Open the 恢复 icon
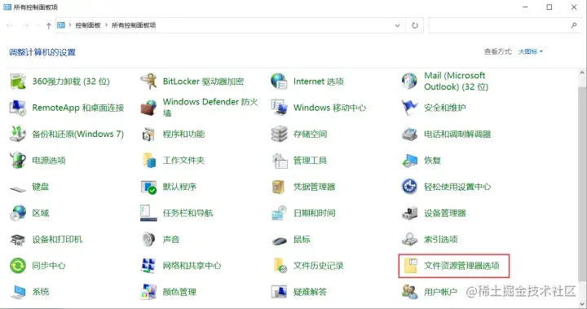The width and height of the screenshot is (587, 309). click(x=409, y=161)
